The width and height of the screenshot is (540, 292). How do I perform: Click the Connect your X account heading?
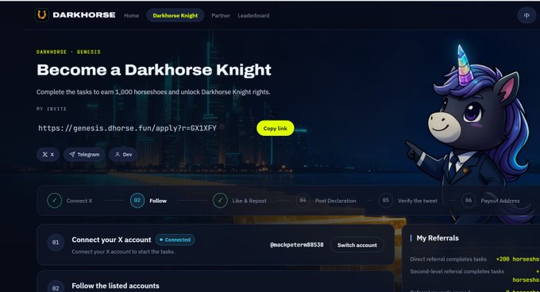click(111, 240)
